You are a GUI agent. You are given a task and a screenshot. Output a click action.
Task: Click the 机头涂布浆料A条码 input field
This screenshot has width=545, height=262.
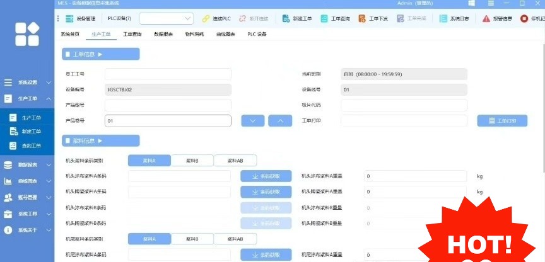179,176
